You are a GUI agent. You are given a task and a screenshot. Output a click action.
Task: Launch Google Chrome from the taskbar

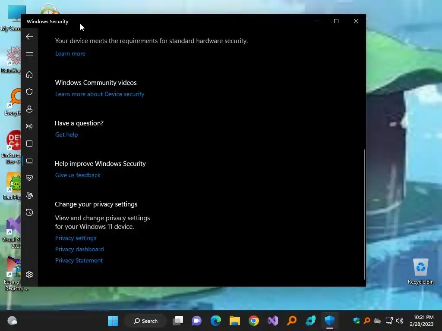[x=254, y=321]
